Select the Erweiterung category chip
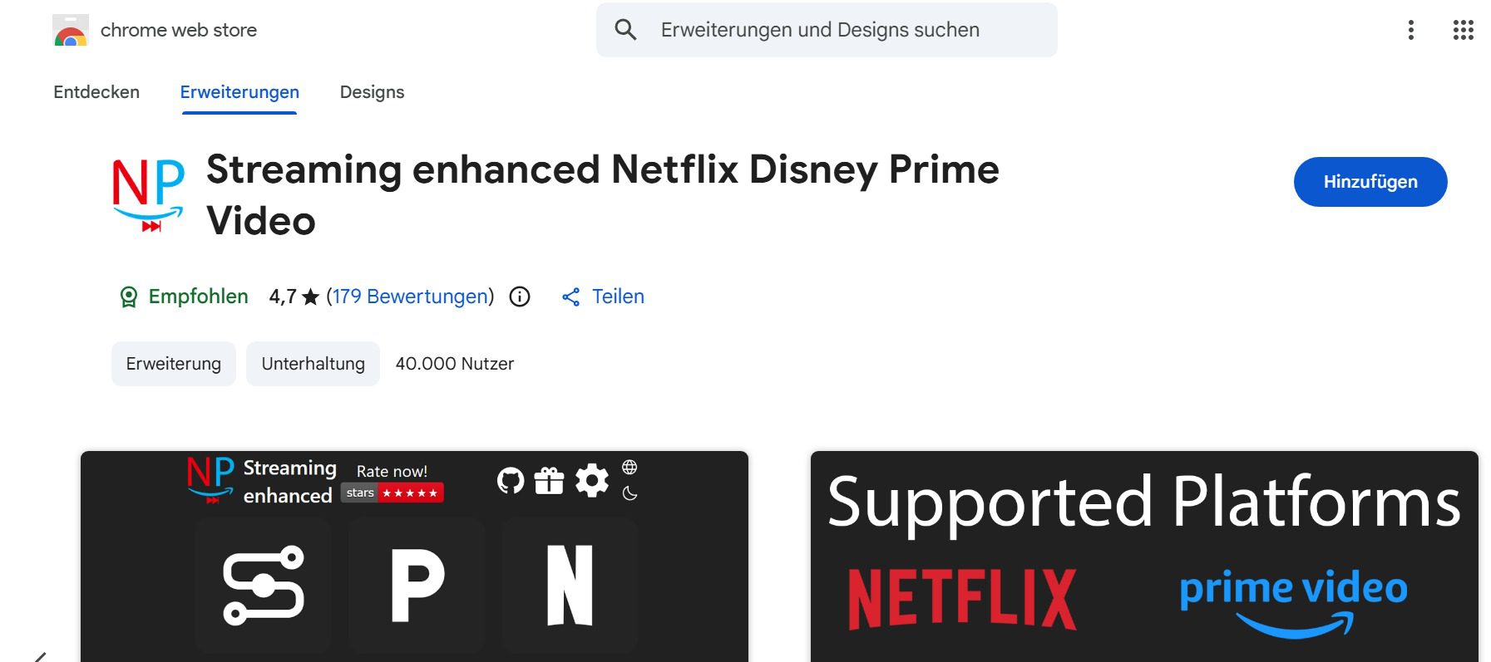Viewport: 1491px width, 662px height. point(174,364)
